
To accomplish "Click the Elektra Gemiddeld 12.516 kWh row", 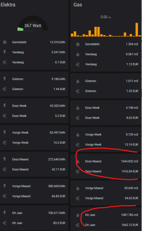I will click(34, 42).
